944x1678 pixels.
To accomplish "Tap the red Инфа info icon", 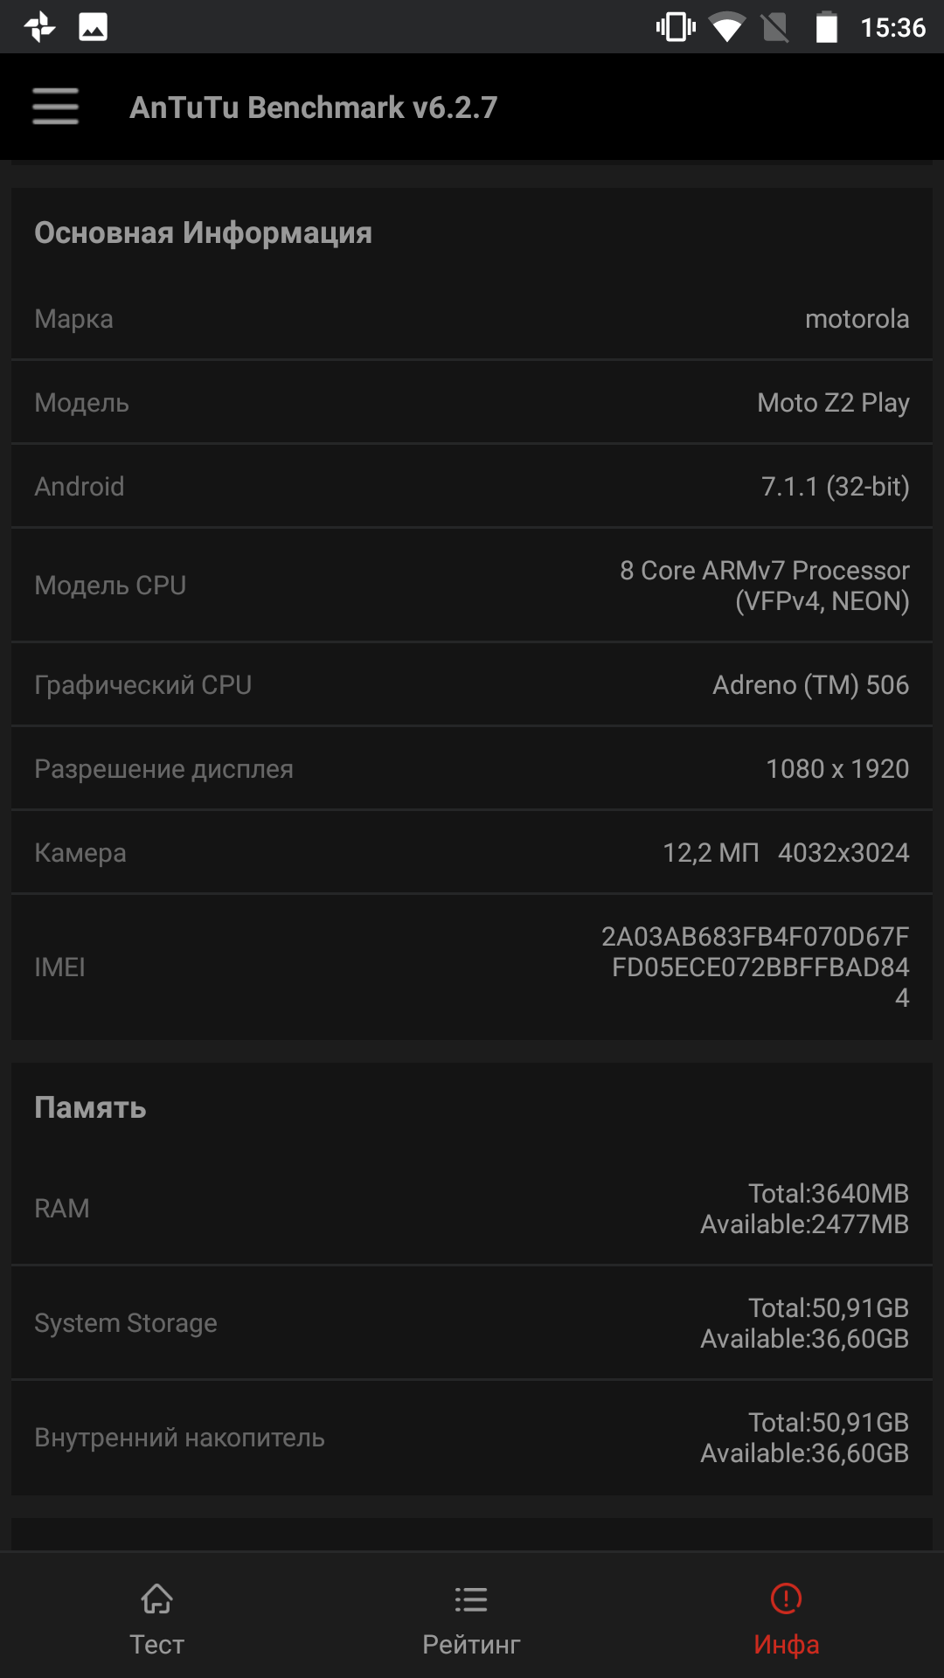I will tap(786, 1598).
